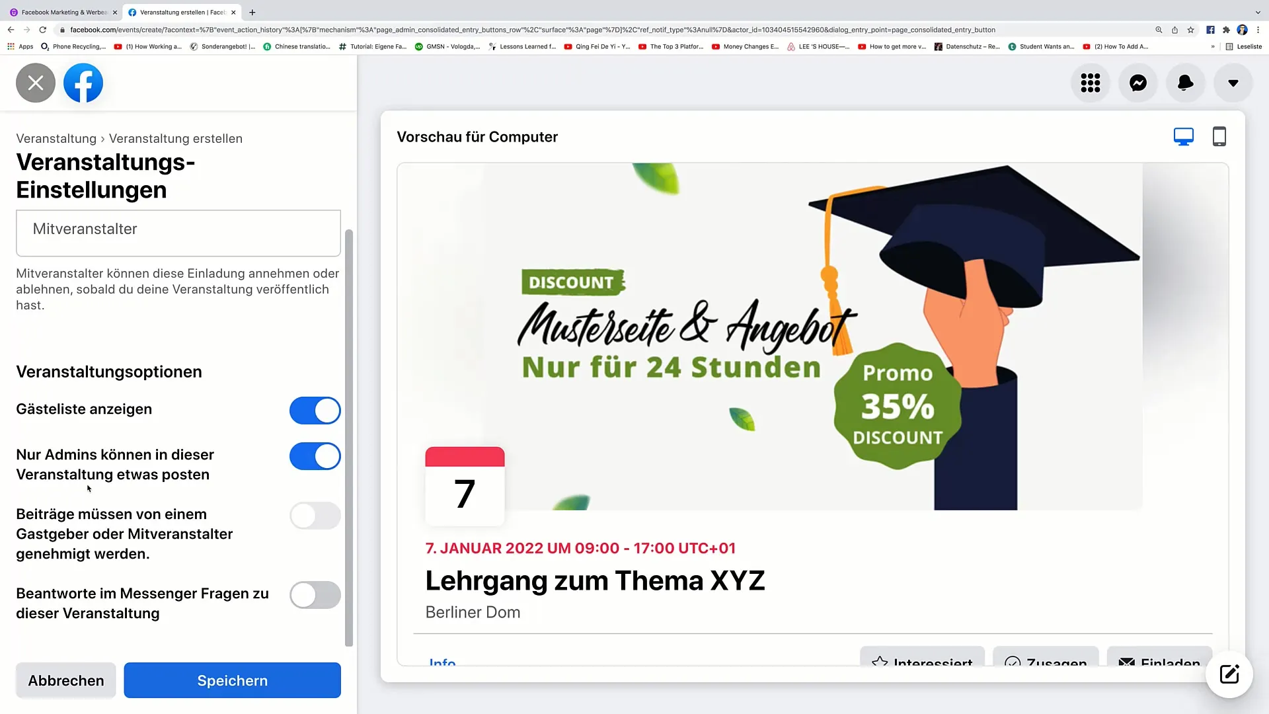This screenshot has width=1269, height=714.
Task: Click the edit/pencil icon
Action: click(1230, 674)
